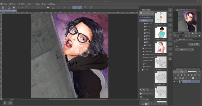Open the 레이어(L) menu
Image resolution: width=202 pixels, height=106 pixels.
(x=12, y=4)
